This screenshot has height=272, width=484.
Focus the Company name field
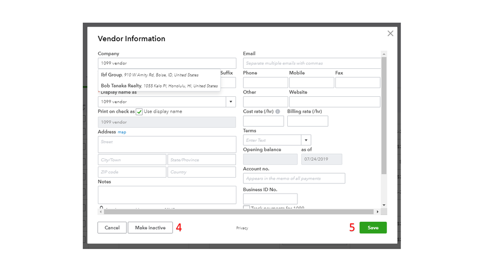[167, 63]
